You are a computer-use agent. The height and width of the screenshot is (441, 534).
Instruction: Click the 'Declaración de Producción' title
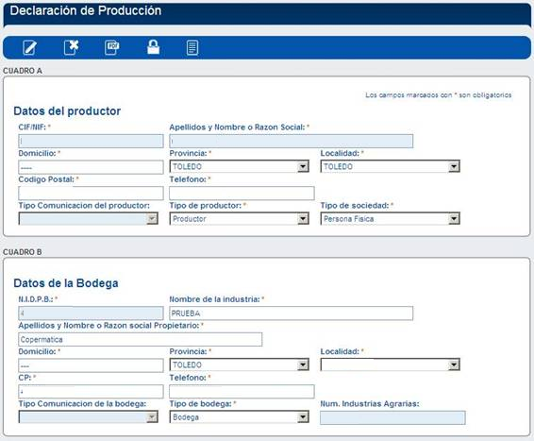86,11
